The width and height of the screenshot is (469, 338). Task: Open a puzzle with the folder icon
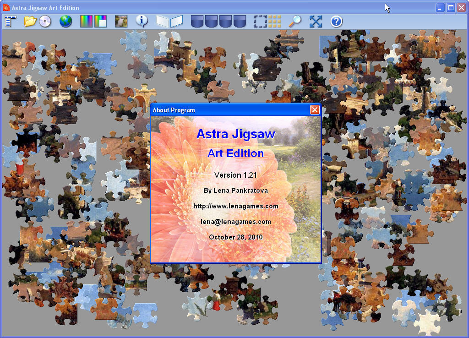point(30,22)
